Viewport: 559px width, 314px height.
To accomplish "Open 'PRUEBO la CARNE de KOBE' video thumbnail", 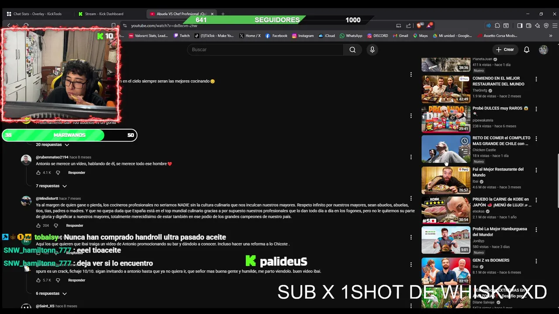I will pos(446,210).
